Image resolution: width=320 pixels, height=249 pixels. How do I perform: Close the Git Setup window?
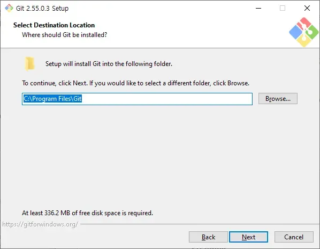(x=307, y=8)
